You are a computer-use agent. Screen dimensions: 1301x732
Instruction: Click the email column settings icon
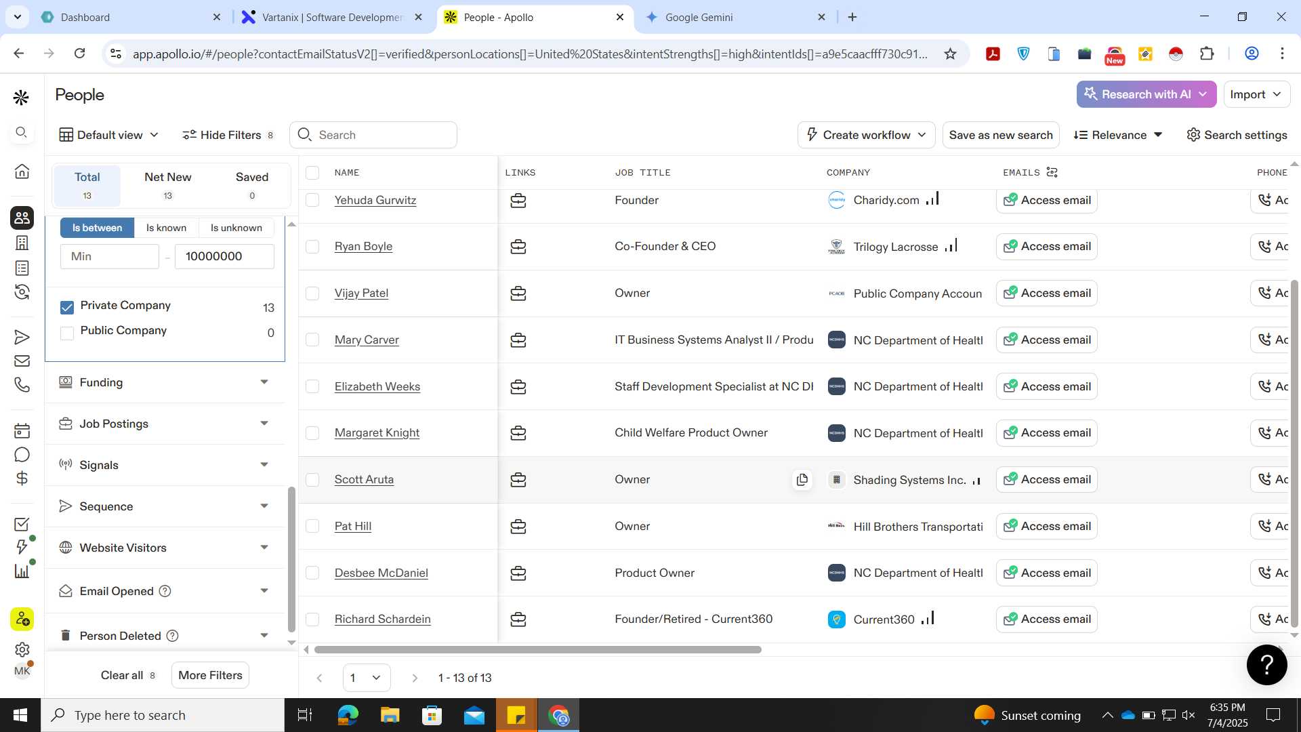pos(1052,172)
